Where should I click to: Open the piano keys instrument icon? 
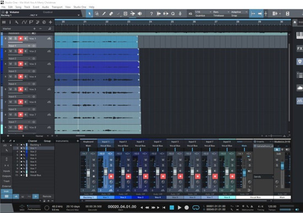coord(300,35)
